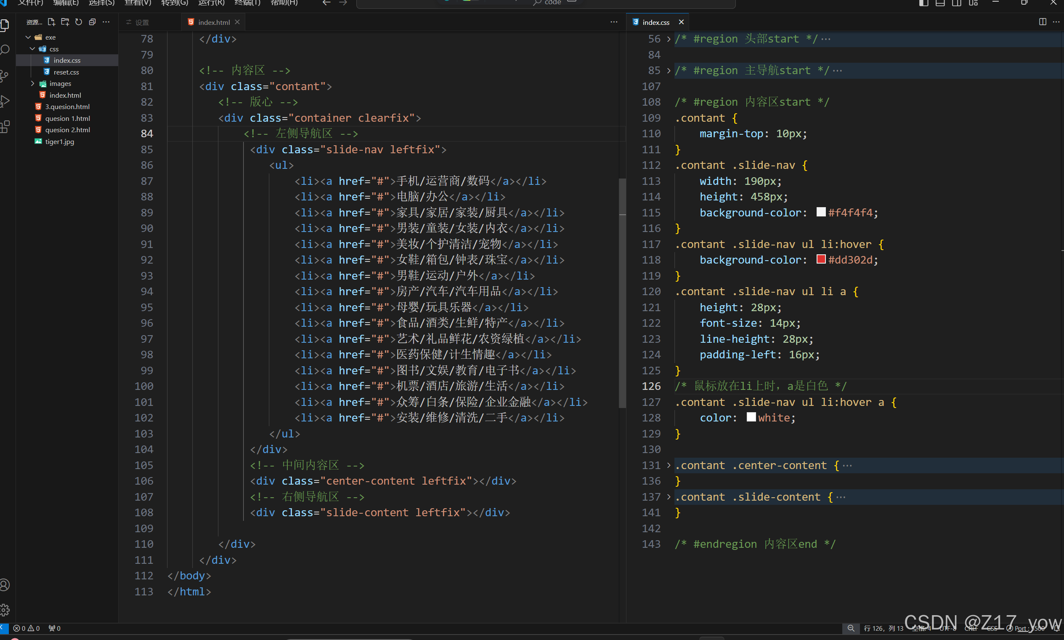
Task: Open the Source Control view
Action: (x=5, y=76)
